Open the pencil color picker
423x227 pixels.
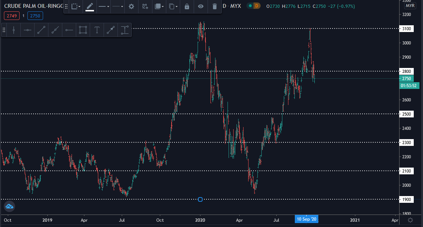[x=90, y=6]
